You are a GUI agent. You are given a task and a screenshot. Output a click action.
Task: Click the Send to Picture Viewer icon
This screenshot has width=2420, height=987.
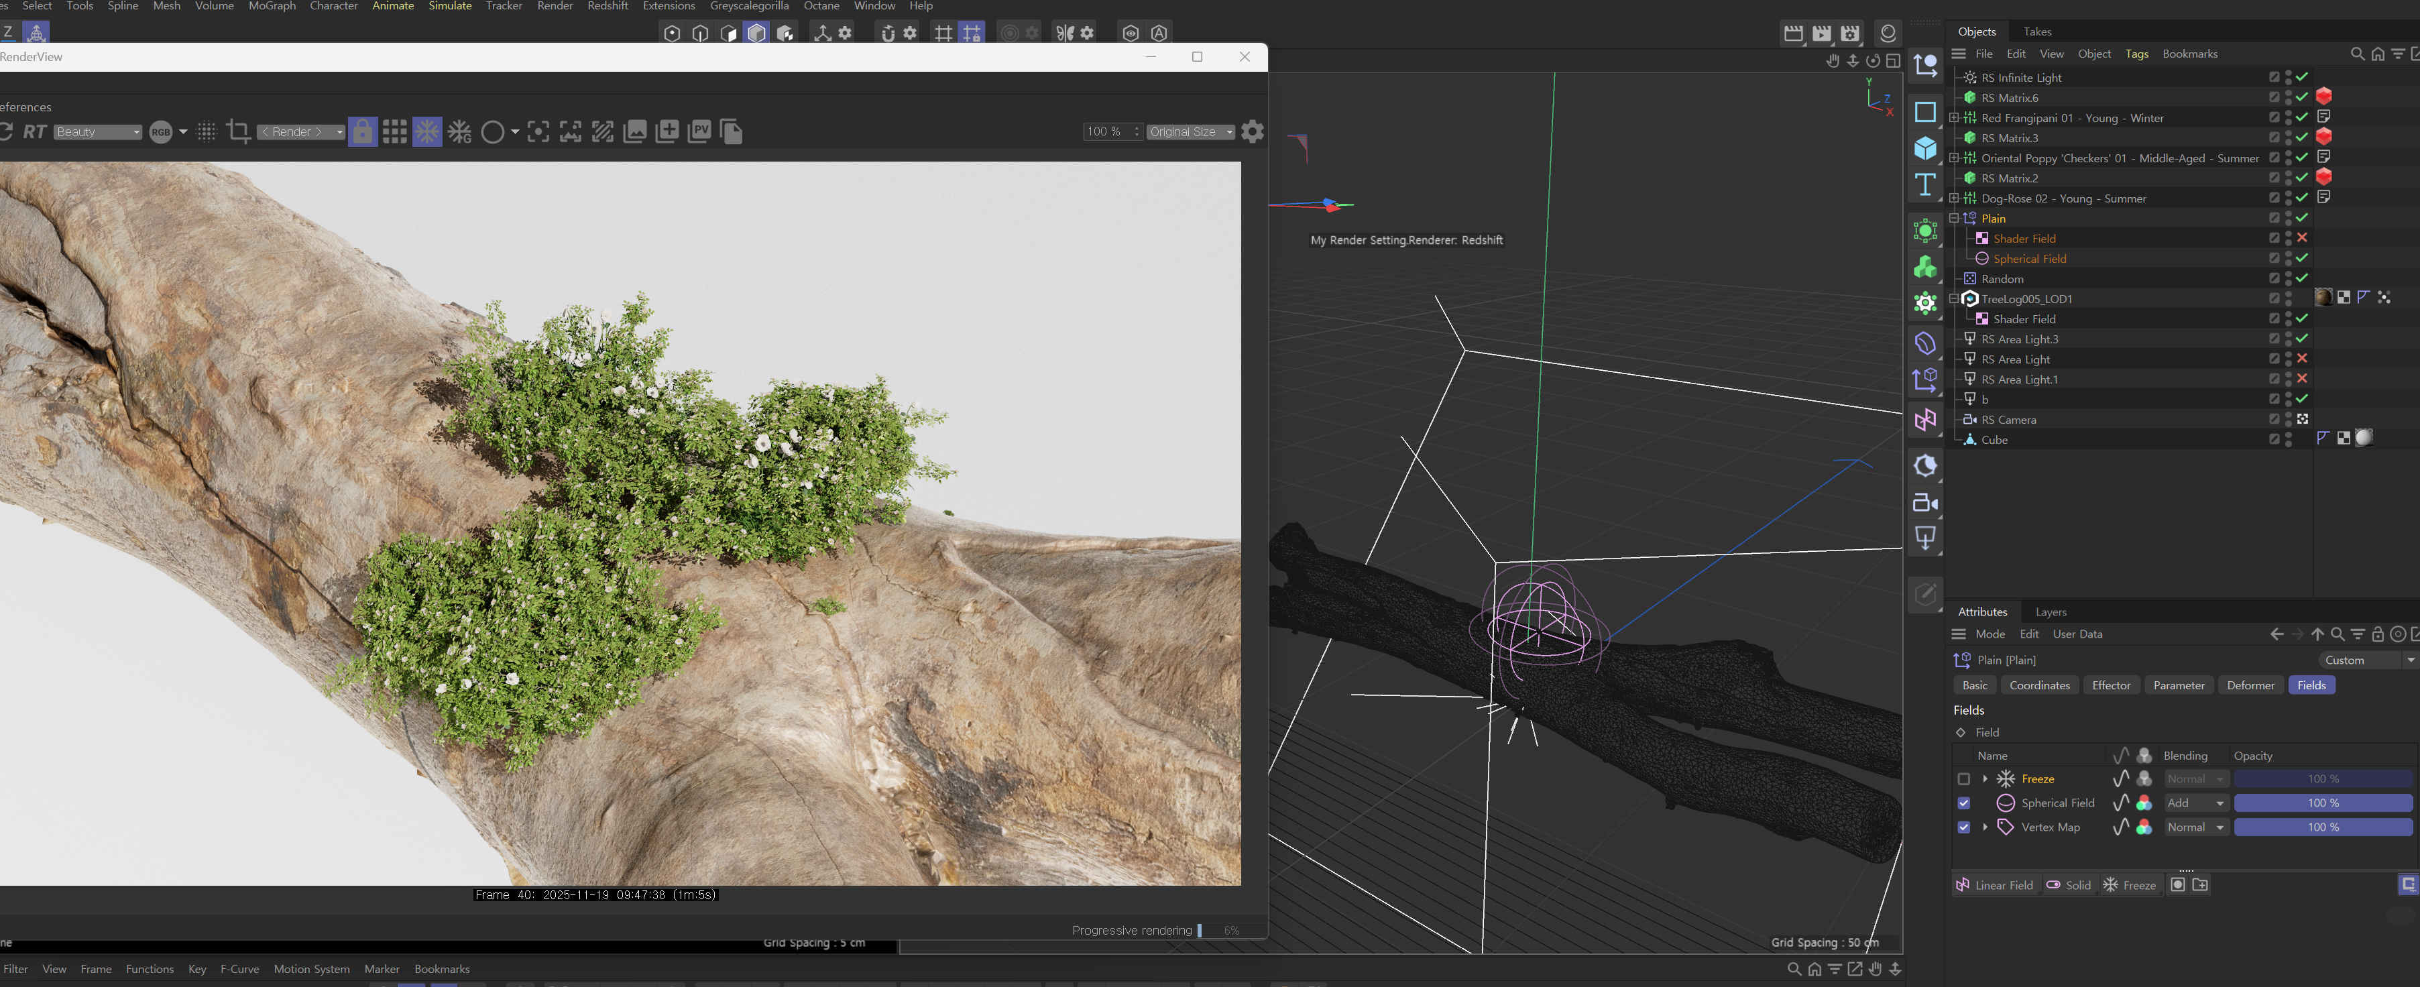click(x=699, y=131)
